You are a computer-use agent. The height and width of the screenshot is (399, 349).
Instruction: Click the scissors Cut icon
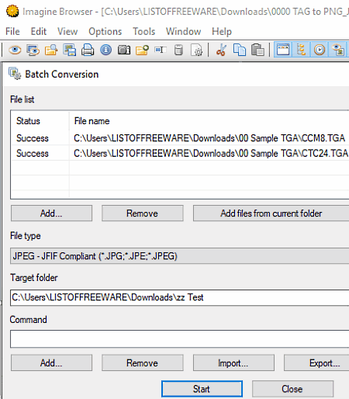coord(221,50)
